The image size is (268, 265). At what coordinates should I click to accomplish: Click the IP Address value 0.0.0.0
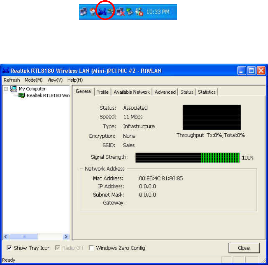(147, 186)
